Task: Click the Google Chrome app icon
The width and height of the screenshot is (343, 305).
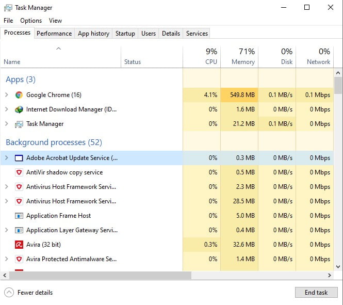Action: (19, 95)
